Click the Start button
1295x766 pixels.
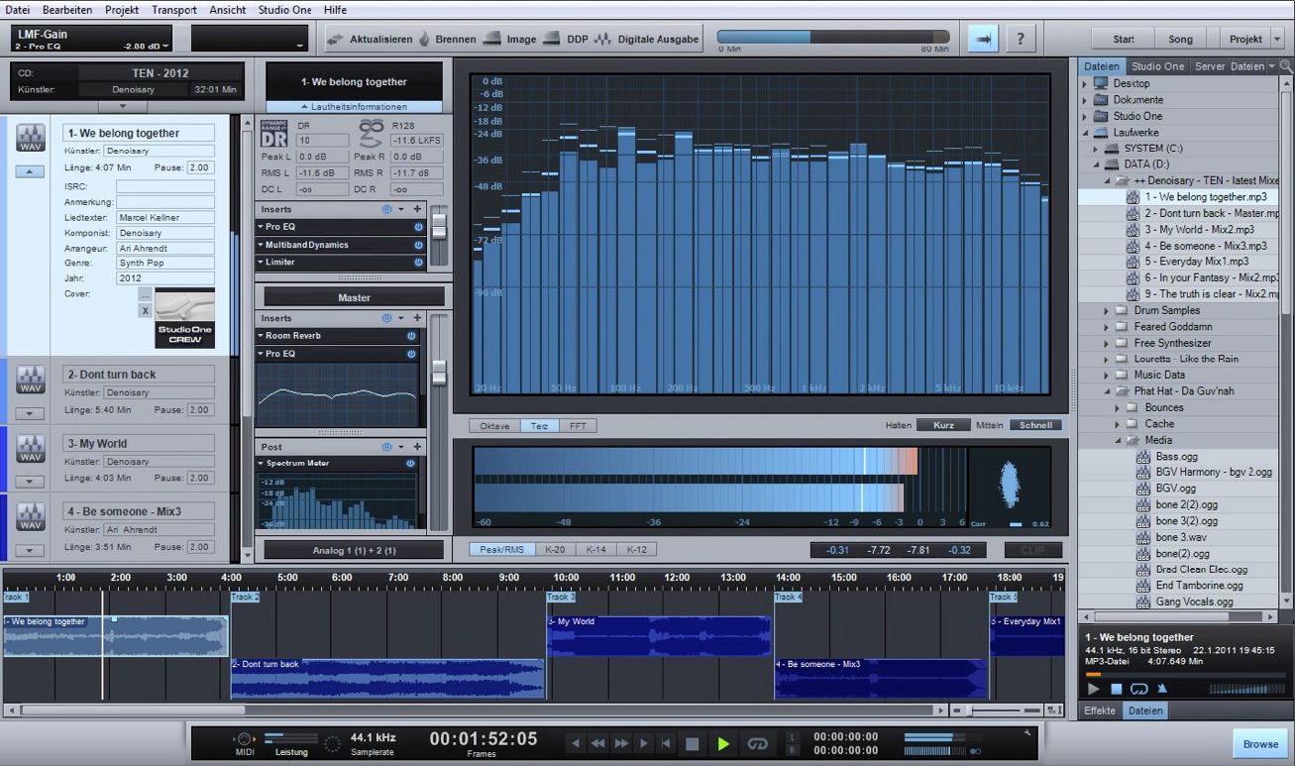(1124, 40)
